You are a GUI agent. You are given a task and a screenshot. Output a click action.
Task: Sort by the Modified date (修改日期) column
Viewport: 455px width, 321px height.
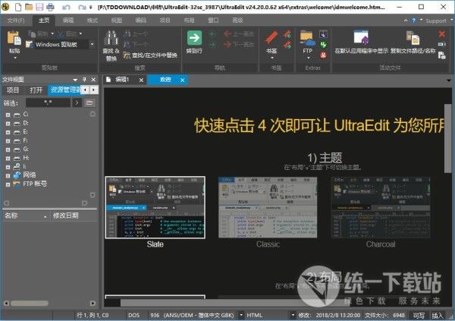[74, 216]
